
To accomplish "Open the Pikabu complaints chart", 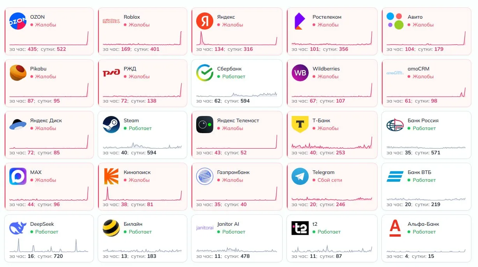I will tap(49, 90).
